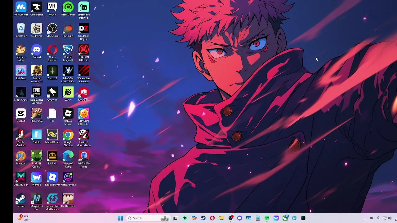Select the Castle Crashers icon
Viewport: 397px width, 223px height.
[x=21, y=138]
